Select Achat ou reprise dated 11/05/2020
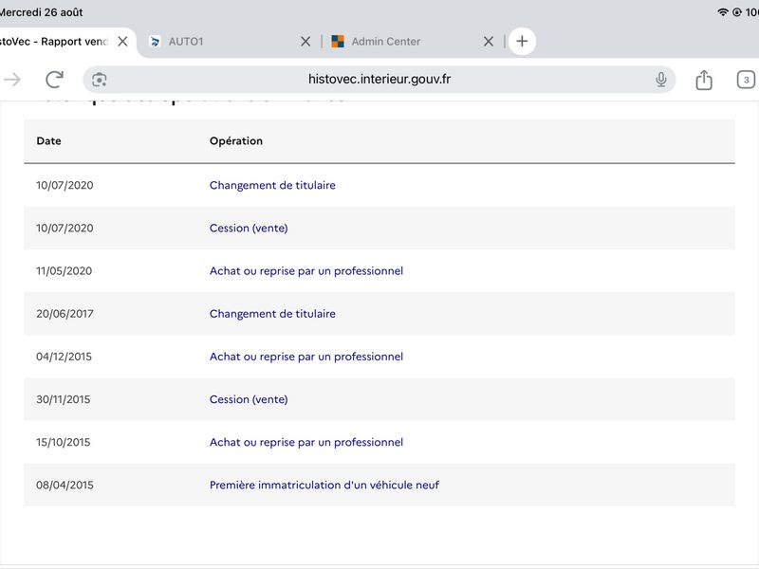759x569 pixels. [x=305, y=271]
